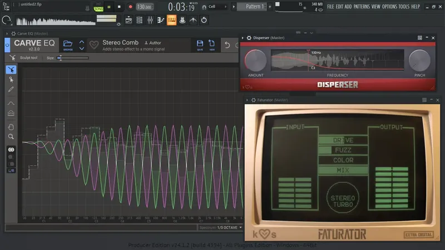445x250 pixels.
Task: Expand the Faturator window menu arrow
Action: click(x=247, y=100)
